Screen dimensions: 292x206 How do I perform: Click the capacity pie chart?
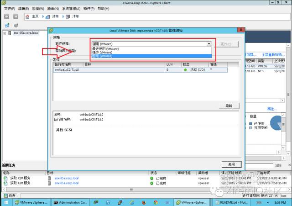pyautogui.click(x=276, y=123)
